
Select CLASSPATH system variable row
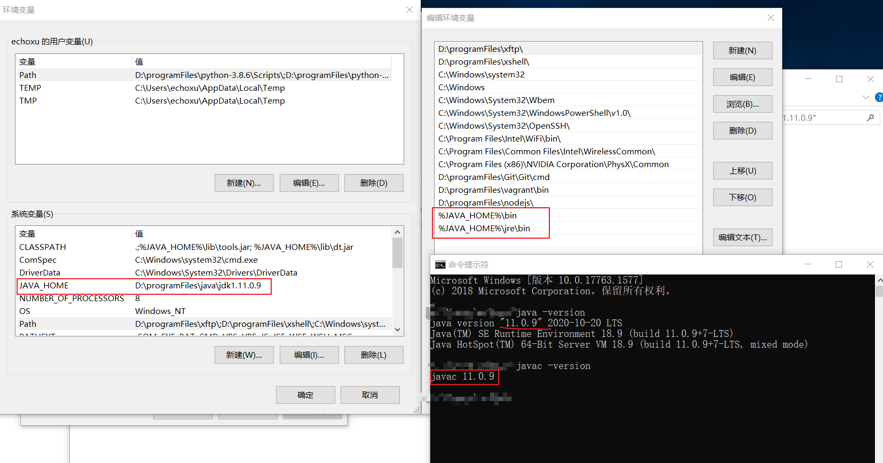pos(204,247)
